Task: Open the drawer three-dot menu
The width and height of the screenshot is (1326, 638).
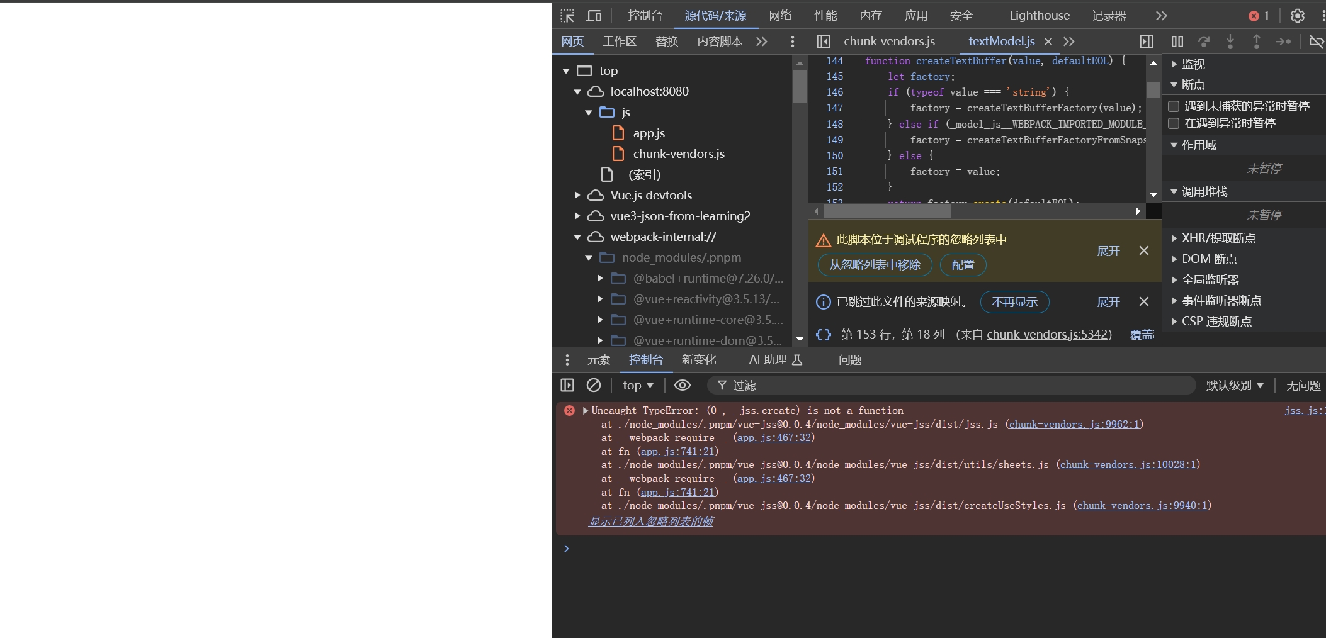Action: tap(567, 360)
